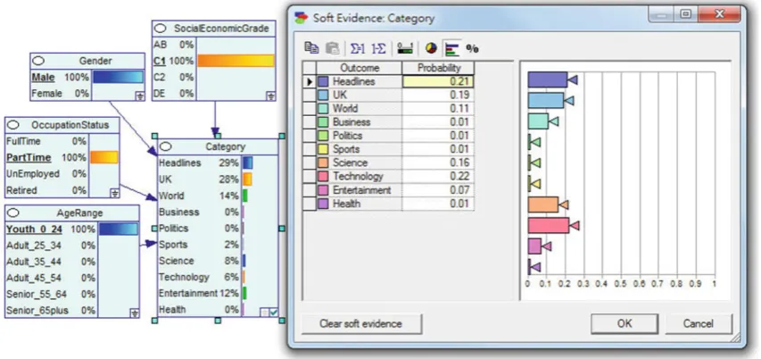This screenshot has width=761, height=359.
Task: Click the row selector arrow beside Headlines
Action: tap(310, 81)
